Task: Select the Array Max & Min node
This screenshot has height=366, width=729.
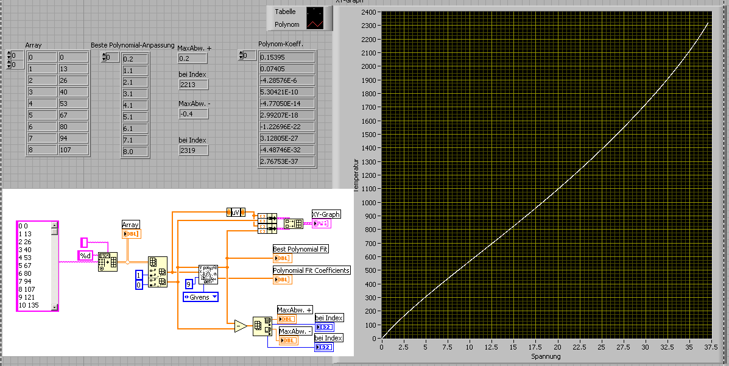Action: click(x=263, y=326)
